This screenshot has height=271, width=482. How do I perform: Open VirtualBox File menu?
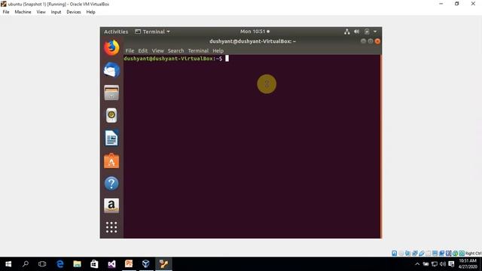pos(6,12)
